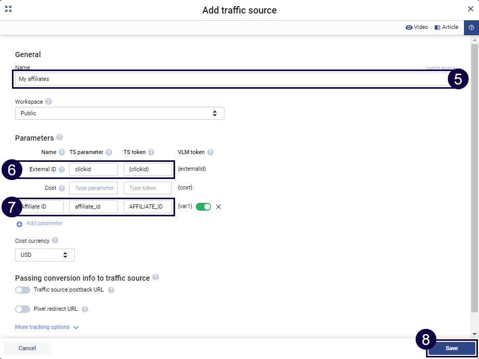The width and height of the screenshot is (479, 359).
Task: Click the vertical scrollbar on the right
Action: coord(475,176)
